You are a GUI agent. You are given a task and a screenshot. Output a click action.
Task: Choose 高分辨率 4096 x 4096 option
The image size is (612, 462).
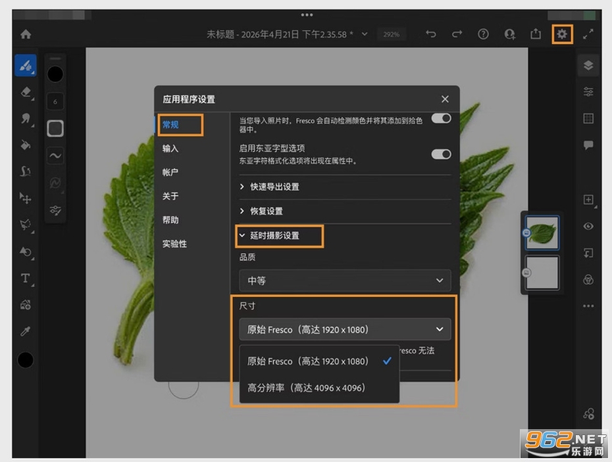click(x=319, y=388)
